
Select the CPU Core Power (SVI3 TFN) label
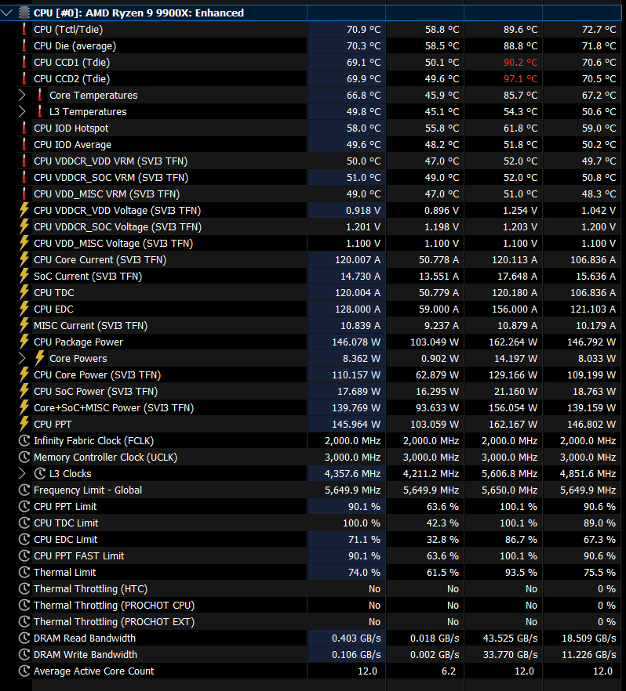click(x=97, y=375)
